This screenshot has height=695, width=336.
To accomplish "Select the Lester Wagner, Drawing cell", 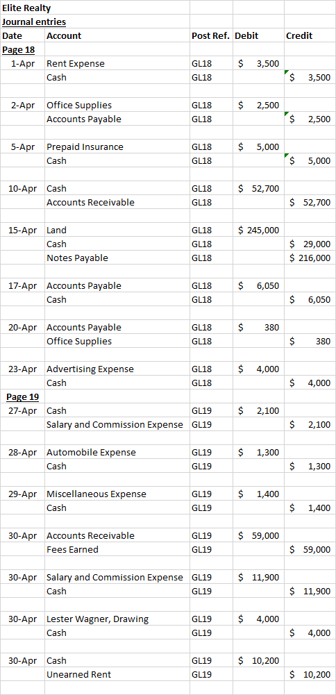I will [x=117, y=619].
